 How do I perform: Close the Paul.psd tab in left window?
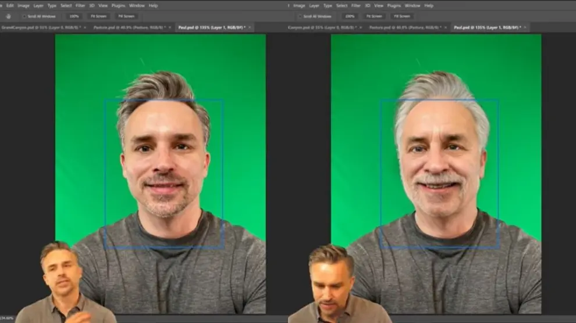[250, 27]
